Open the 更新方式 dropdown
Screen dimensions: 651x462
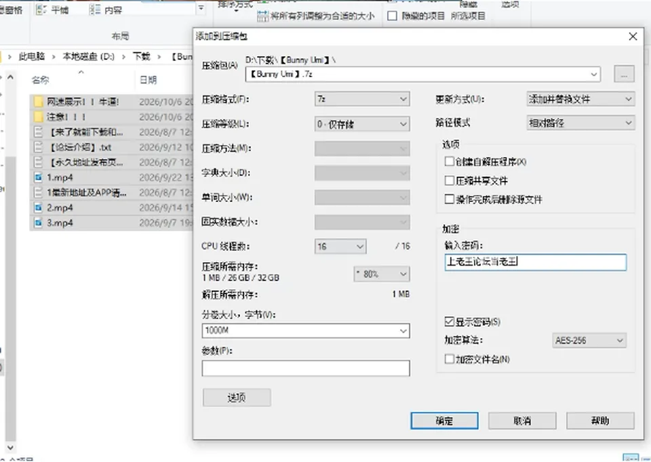(x=580, y=99)
